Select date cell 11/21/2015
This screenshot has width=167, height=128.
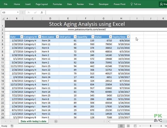click(17, 66)
